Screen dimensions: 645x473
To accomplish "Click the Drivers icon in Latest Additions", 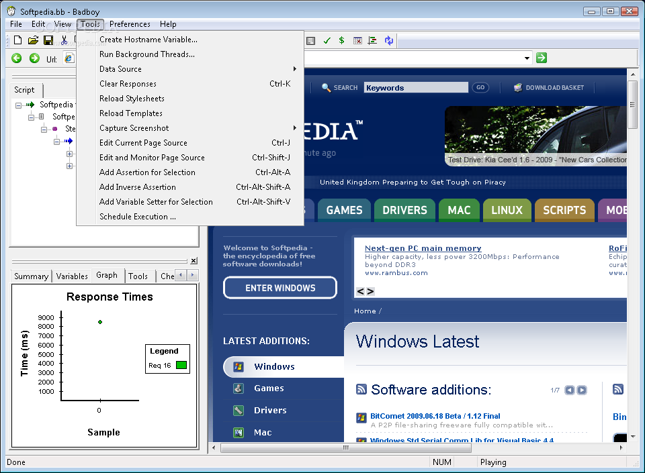I will coord(239,410).
